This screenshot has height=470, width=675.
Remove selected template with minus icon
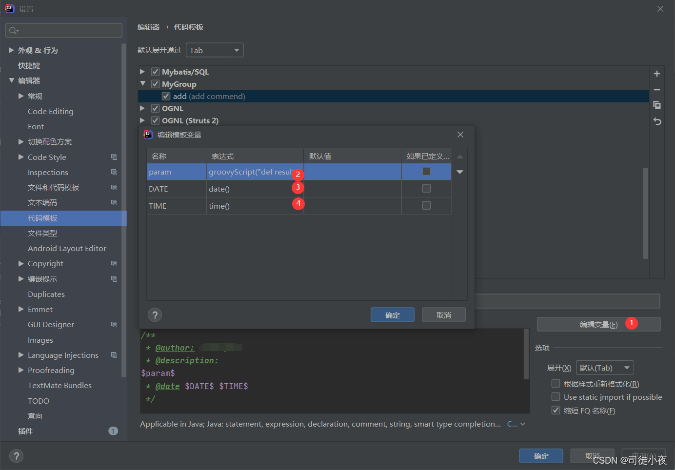657,90
